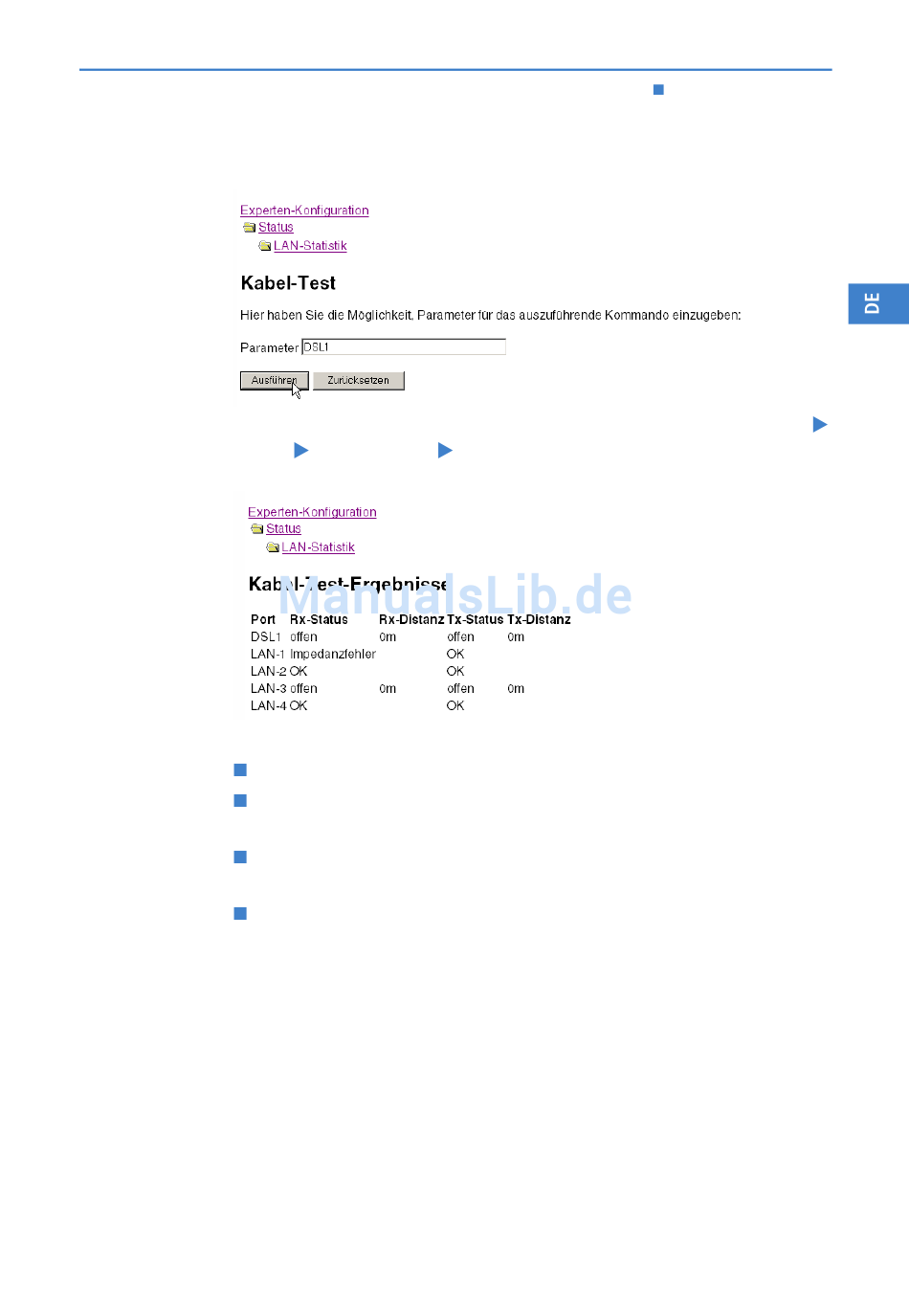Select the blue DE language tab
Screen dimensions: 909x1293
tap(877, 303)
